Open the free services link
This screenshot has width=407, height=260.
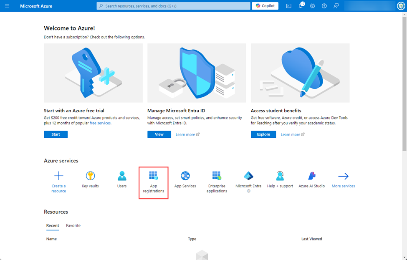coord(100,123)
